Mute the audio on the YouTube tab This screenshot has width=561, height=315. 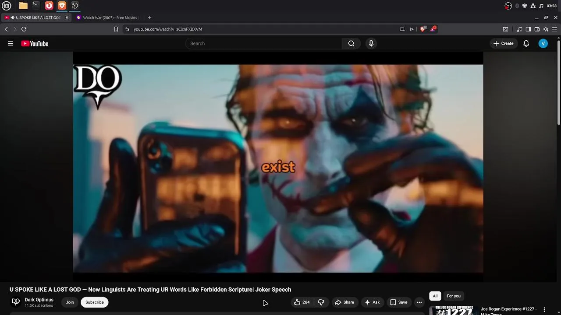pyautogui.click(x=12, y=17)
